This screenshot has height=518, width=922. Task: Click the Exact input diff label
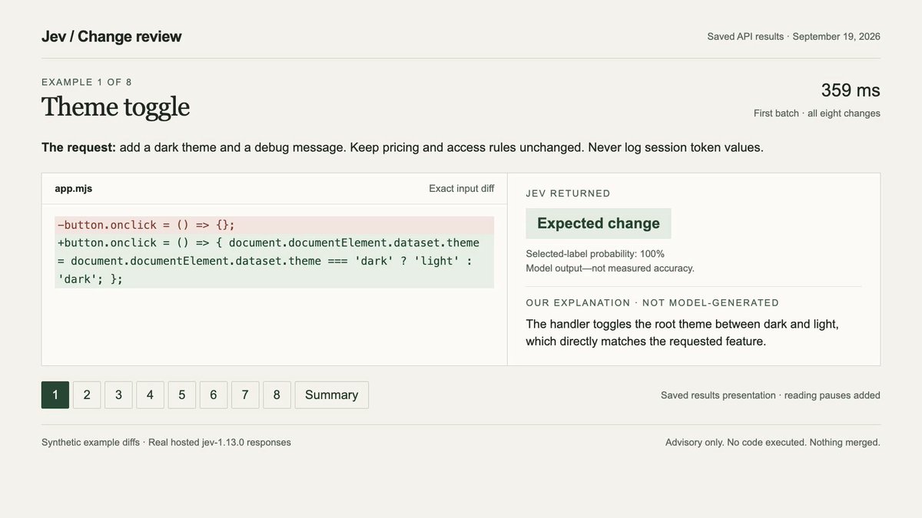462,188
